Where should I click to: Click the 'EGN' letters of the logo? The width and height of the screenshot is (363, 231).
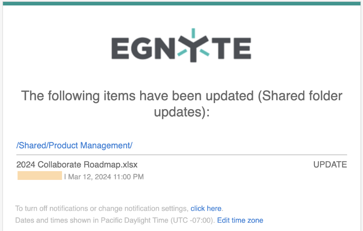pyautogui.click(x=143, y=48)
